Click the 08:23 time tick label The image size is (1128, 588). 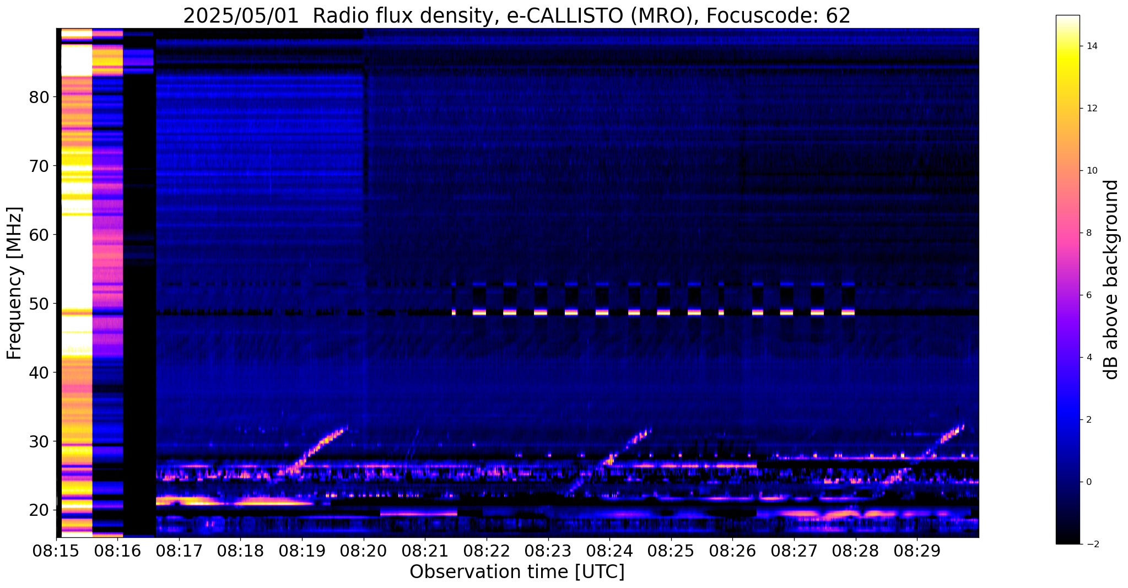click(548, 551)
